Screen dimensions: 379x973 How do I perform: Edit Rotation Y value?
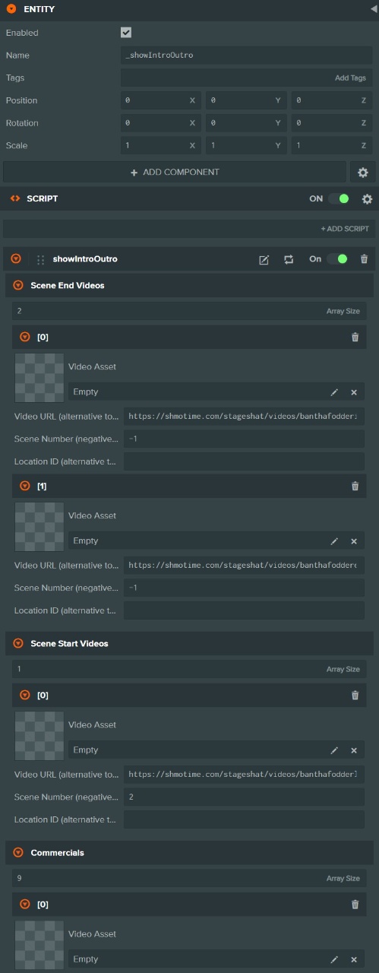pos(246,123)
